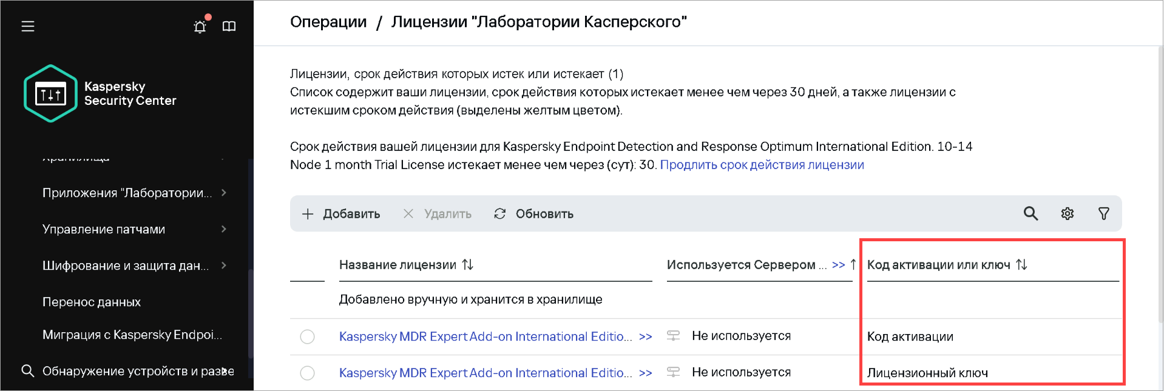
Task: Click the magnifier icon beside Обнаружение устройств
Action: tap(27, 370)
